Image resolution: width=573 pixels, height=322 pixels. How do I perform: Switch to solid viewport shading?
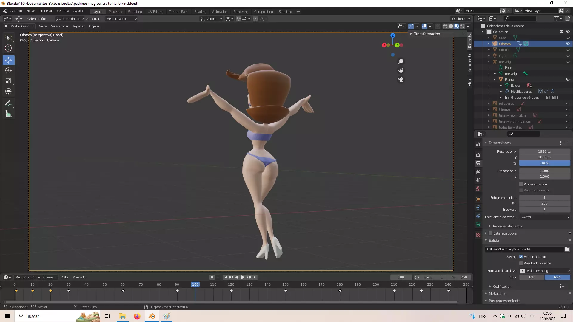click(x=451, y=26)
